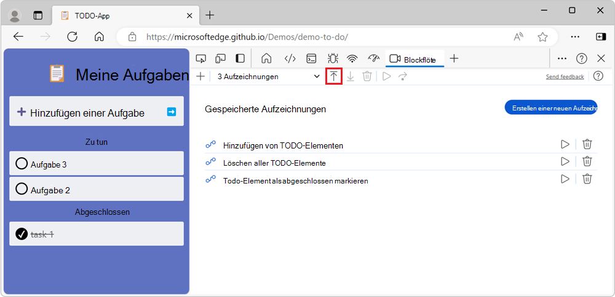Toggle device emulation mode
The height and width of the screenshot is (297, 615).
pos(220,59)
